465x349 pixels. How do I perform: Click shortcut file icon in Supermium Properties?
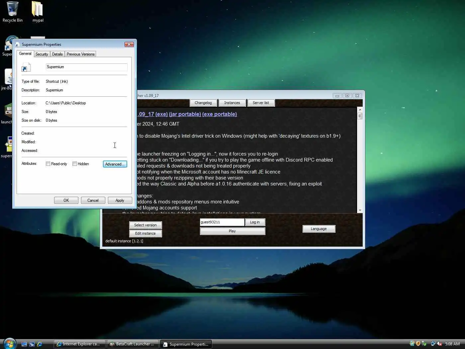pyautogui.click(x=26, y=67)
